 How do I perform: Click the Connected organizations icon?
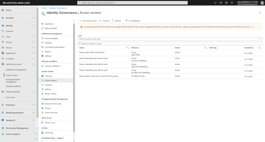click(x=42, y=47)
